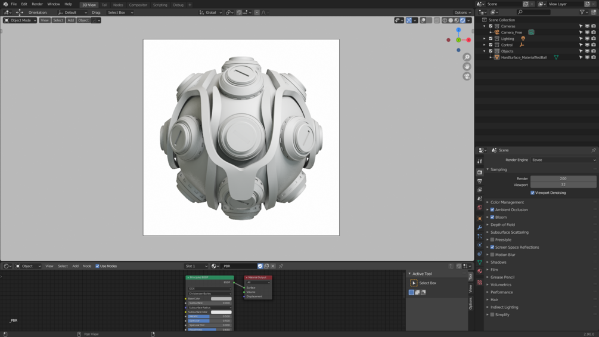Expand the Lighting collection in outliner
Image resolution: width=599 pixels, height=337 pixels.
pyautogui.click(x=485, y=39)
